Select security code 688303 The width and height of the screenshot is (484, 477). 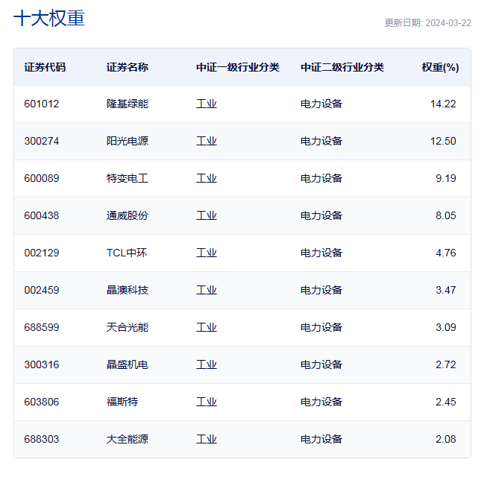click(x=41, y=439)
